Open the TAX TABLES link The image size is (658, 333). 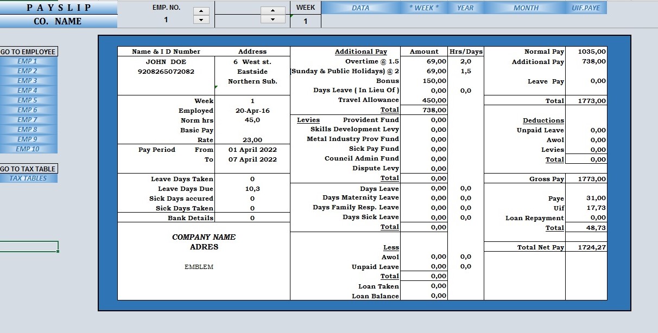click(x=28, y=178)
